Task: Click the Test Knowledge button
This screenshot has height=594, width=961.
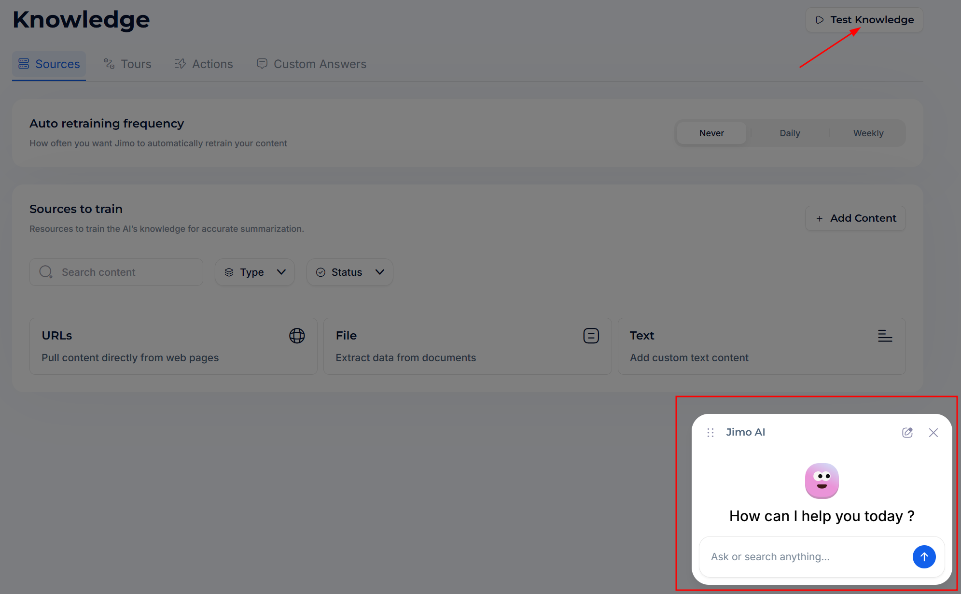Action: (864, 20)
